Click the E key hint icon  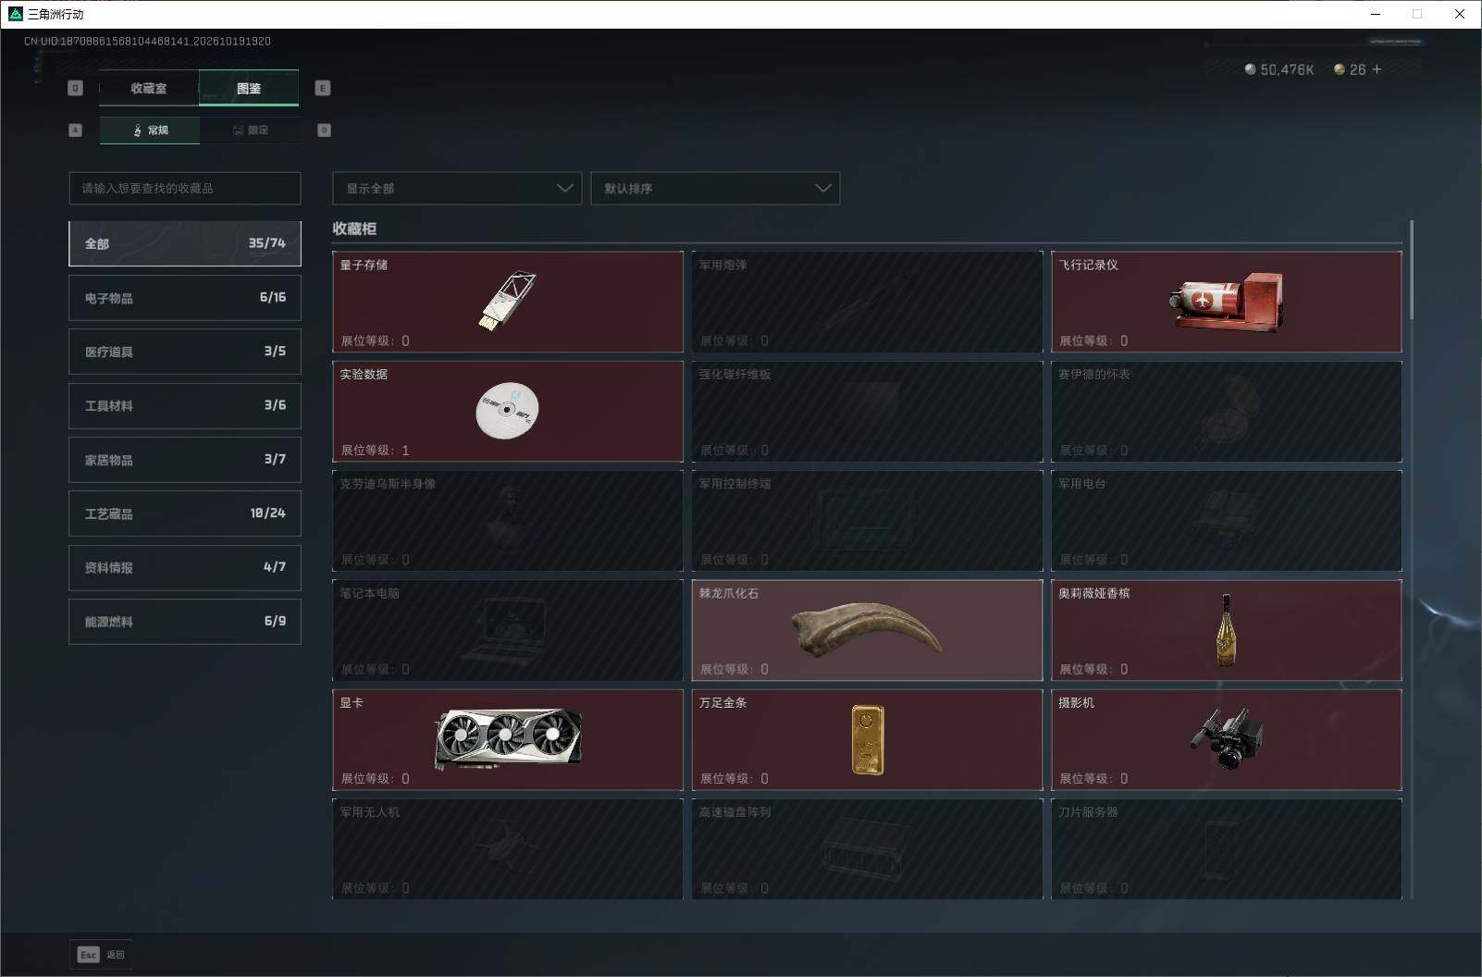click(323, 88)
